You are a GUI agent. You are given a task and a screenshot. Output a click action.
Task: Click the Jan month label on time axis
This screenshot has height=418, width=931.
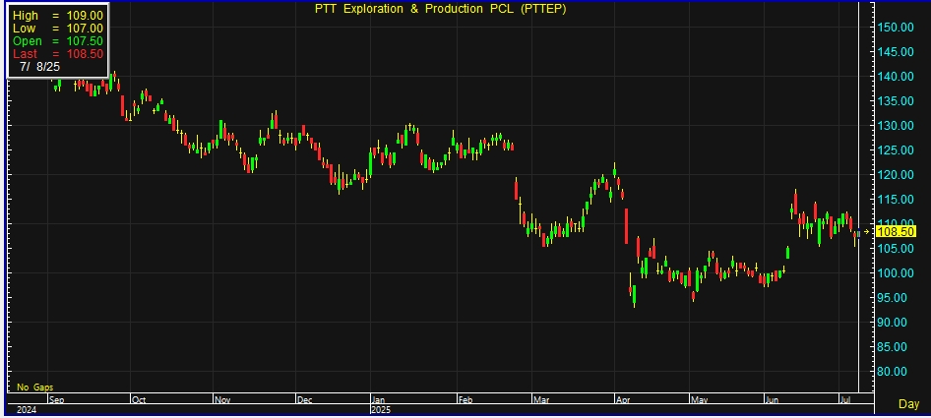pos(379,400)
